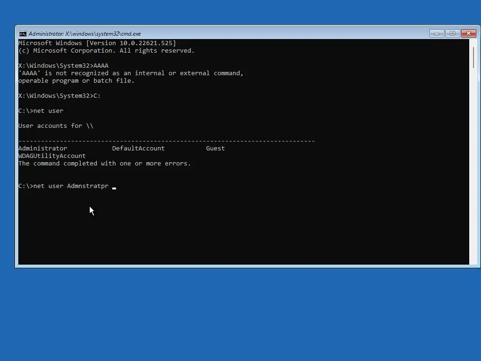Click the "WDAGUtilityAccount" account name
The width and height of the screenshot is (481, 361).
[x=52, y=156]
